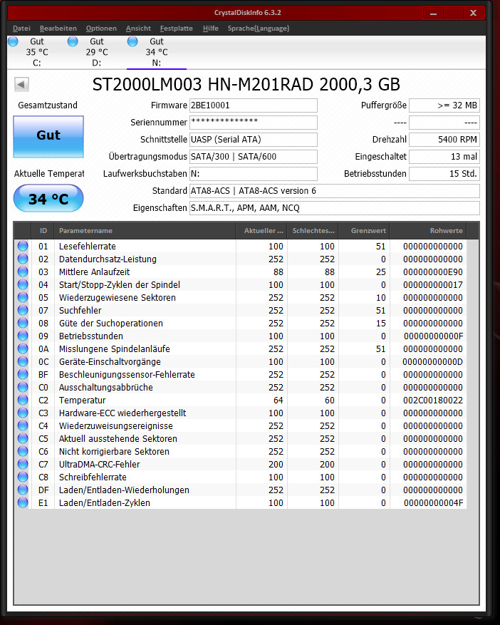
Task: Click the Grenzwert column header
Action: point(364,231)
